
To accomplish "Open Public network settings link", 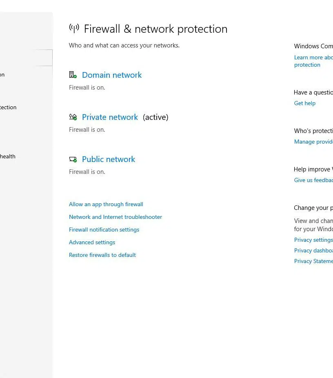I will click(x=109, y=159).
